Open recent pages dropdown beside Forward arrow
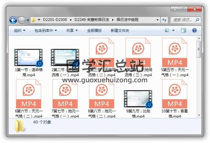The width and height of the screenshot is (210, 143). [x=28, y=20]
